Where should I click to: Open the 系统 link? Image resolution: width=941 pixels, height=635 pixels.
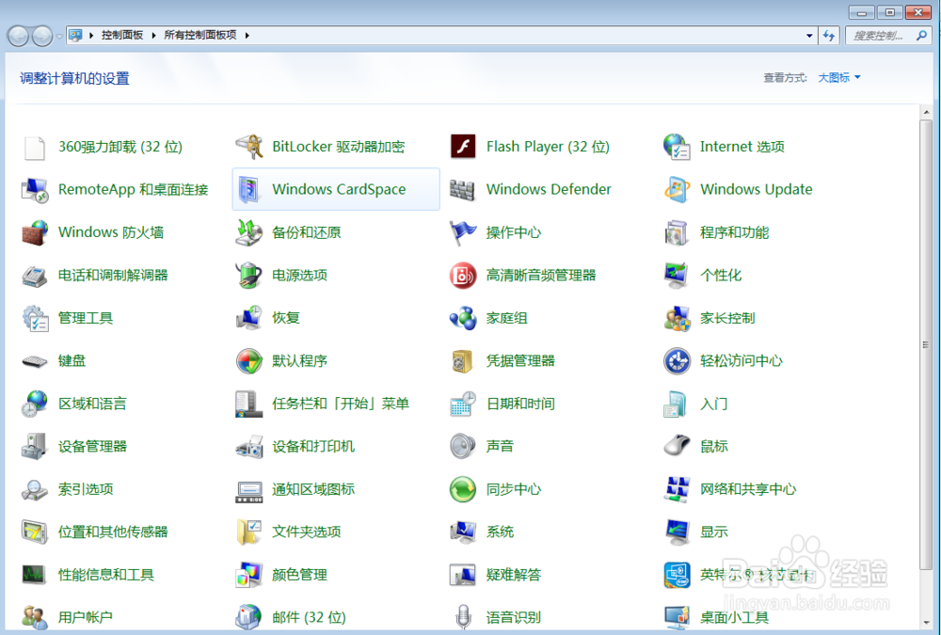tap(500, 532)
